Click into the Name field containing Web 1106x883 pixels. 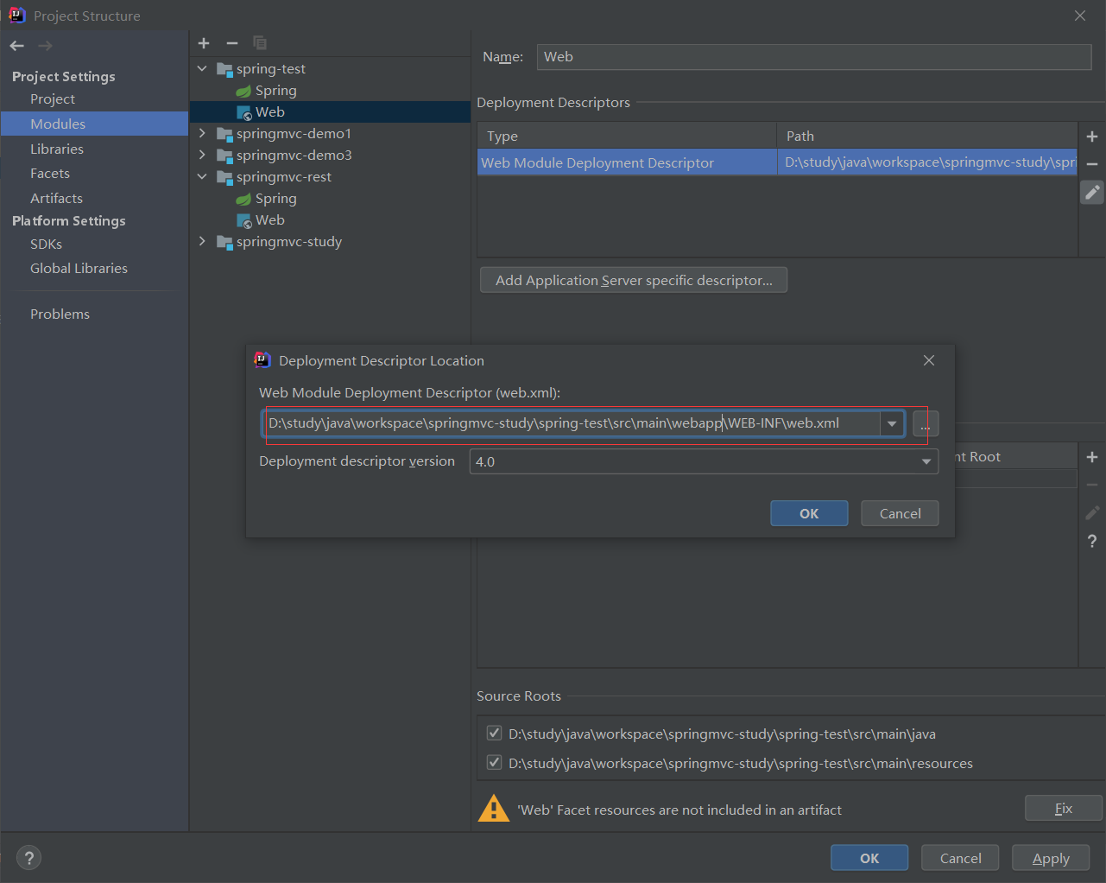[814, 57]
